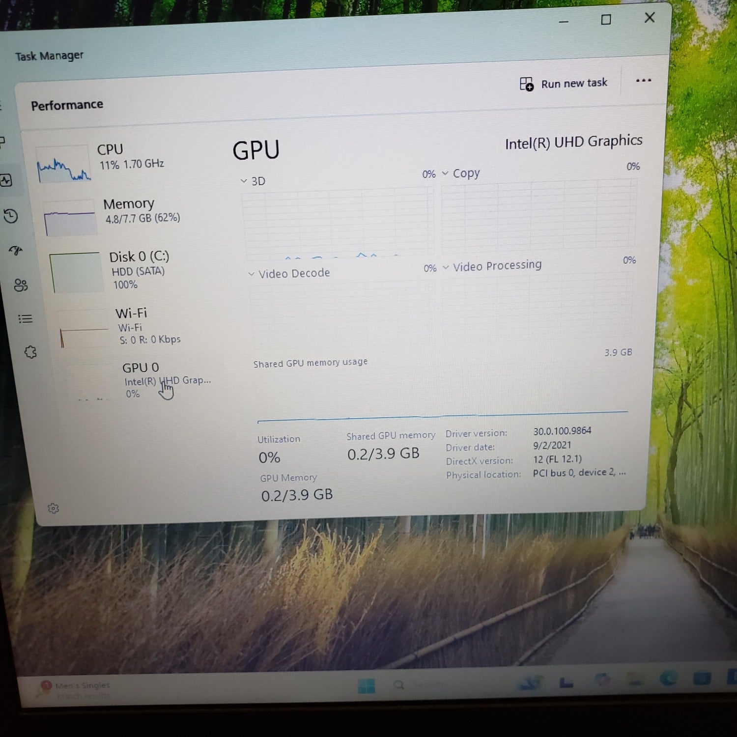737x737 pixels.
Task: Collapse the 3D graph section
Action: tap(244, 181)
